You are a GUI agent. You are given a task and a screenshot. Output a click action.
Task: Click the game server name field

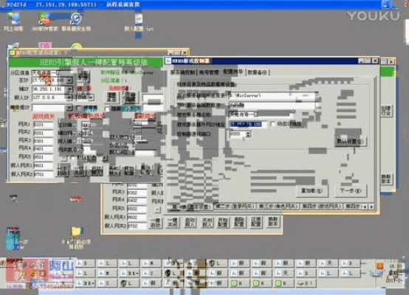[x=261, y=114]
